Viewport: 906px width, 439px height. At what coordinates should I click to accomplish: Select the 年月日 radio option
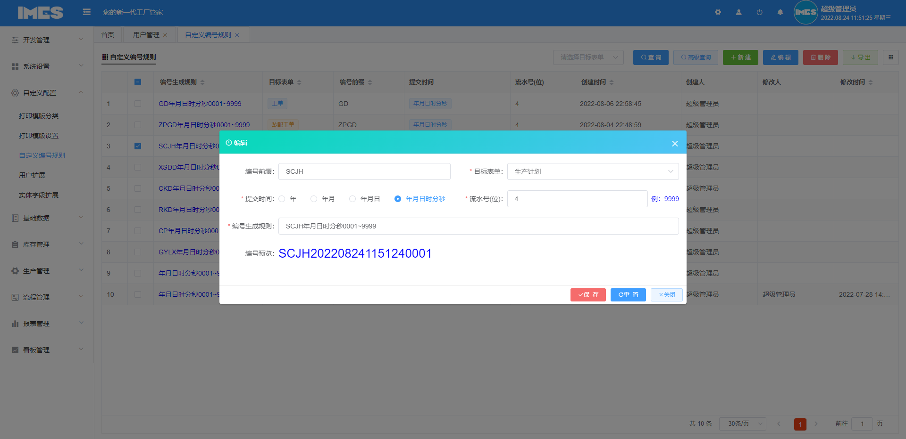click(352, 199)
